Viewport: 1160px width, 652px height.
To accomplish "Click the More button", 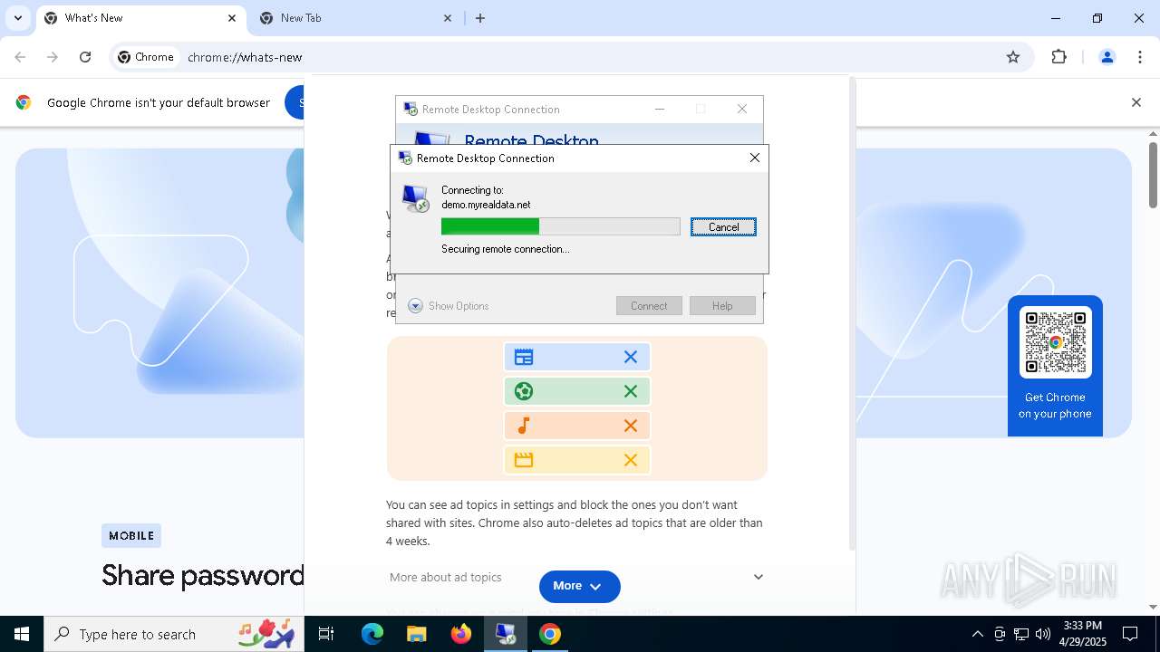I will point(579,586).
